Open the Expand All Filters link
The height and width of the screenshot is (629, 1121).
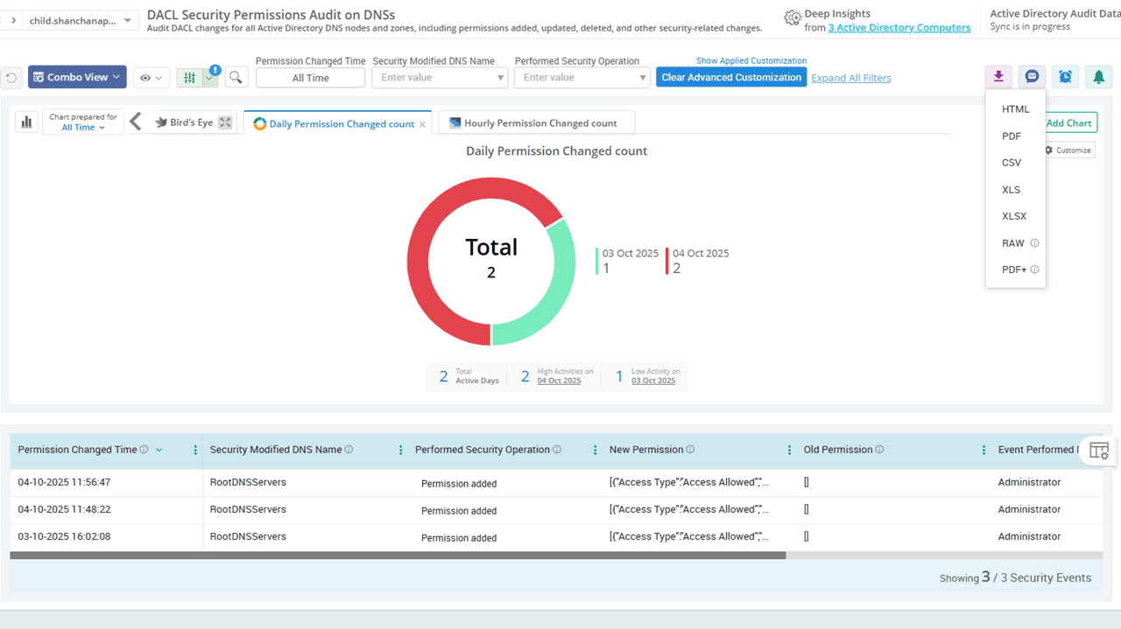pos(850,77)
